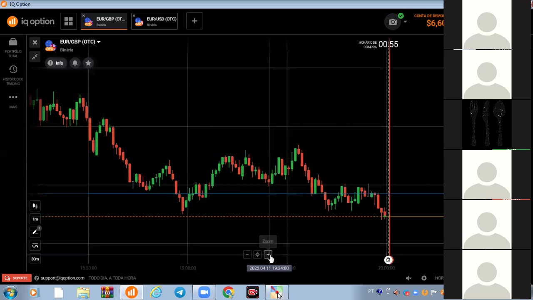The image size is (533, 300).
Task: Open the demo account balance selector
Action: [429, 20]
